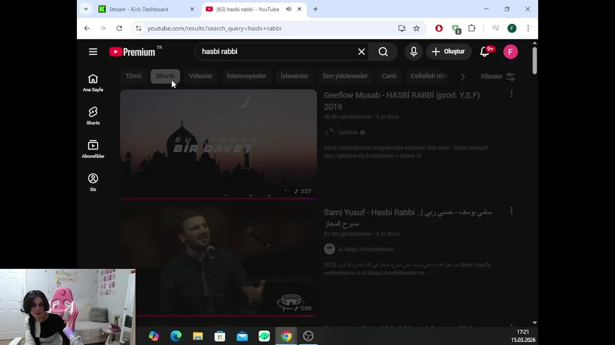Open Ana Sayfa in the sidebar
Image resolution: width=615 pixels, height=345 pixels.
point(93,82)
